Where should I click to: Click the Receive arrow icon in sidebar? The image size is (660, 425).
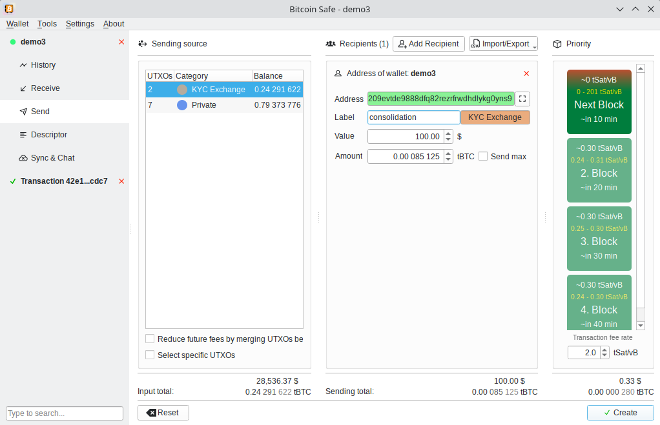click(24, 88)
